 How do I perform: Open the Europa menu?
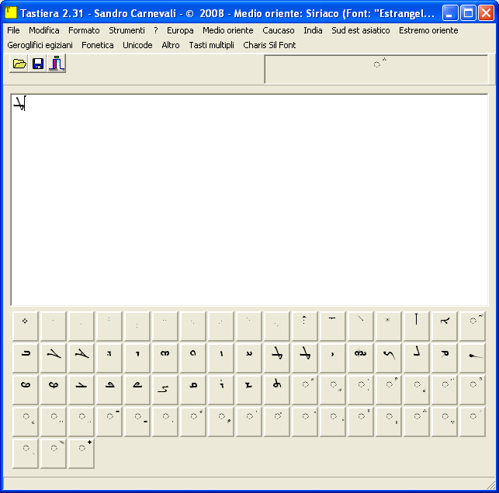tap(180, 30)
